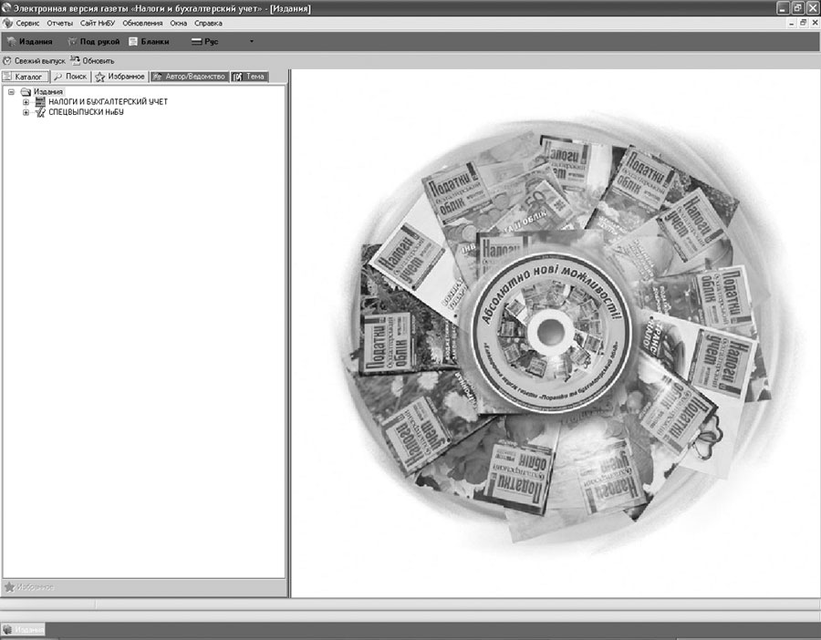Screen dimensions: 821x640
Task: Click the icon beside СПЕЦВЫПУСКИ НиБУ
Action: (x=40, y=112)
